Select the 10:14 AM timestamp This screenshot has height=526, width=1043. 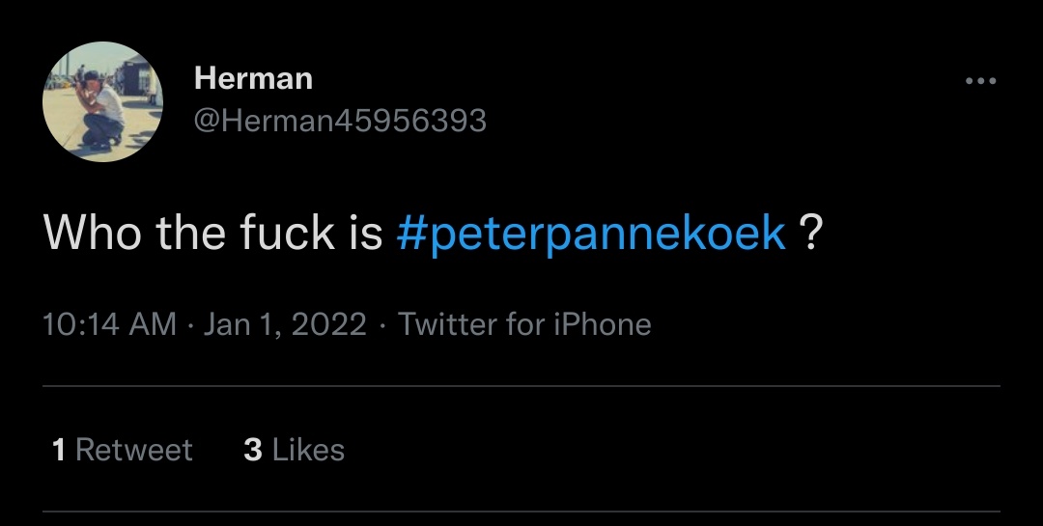pyautogui.click(x=110, y=324)
